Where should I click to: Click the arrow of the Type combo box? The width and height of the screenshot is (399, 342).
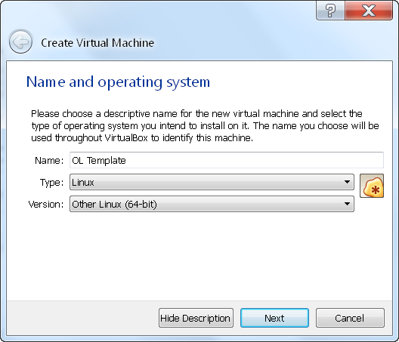point(347,182)
